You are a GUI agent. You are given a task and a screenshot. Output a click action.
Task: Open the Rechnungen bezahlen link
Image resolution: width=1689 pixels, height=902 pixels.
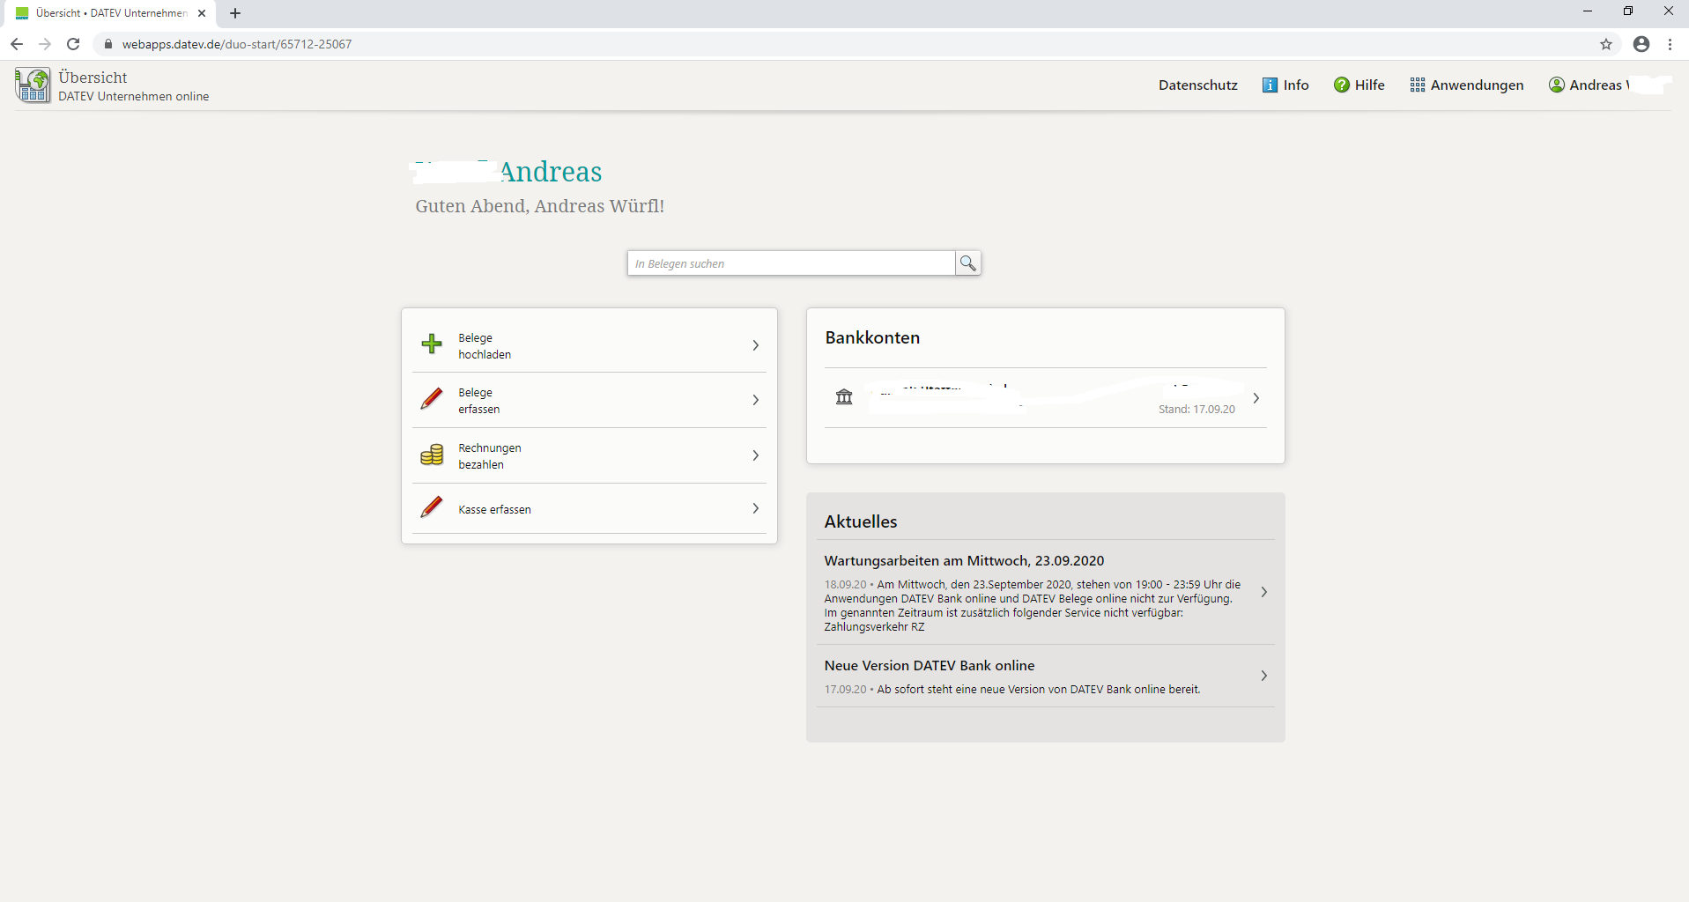pos(490,456)
